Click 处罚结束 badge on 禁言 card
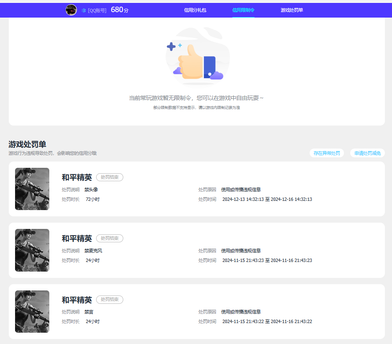This screenshot has width=392, height=344. pos(110,300)
